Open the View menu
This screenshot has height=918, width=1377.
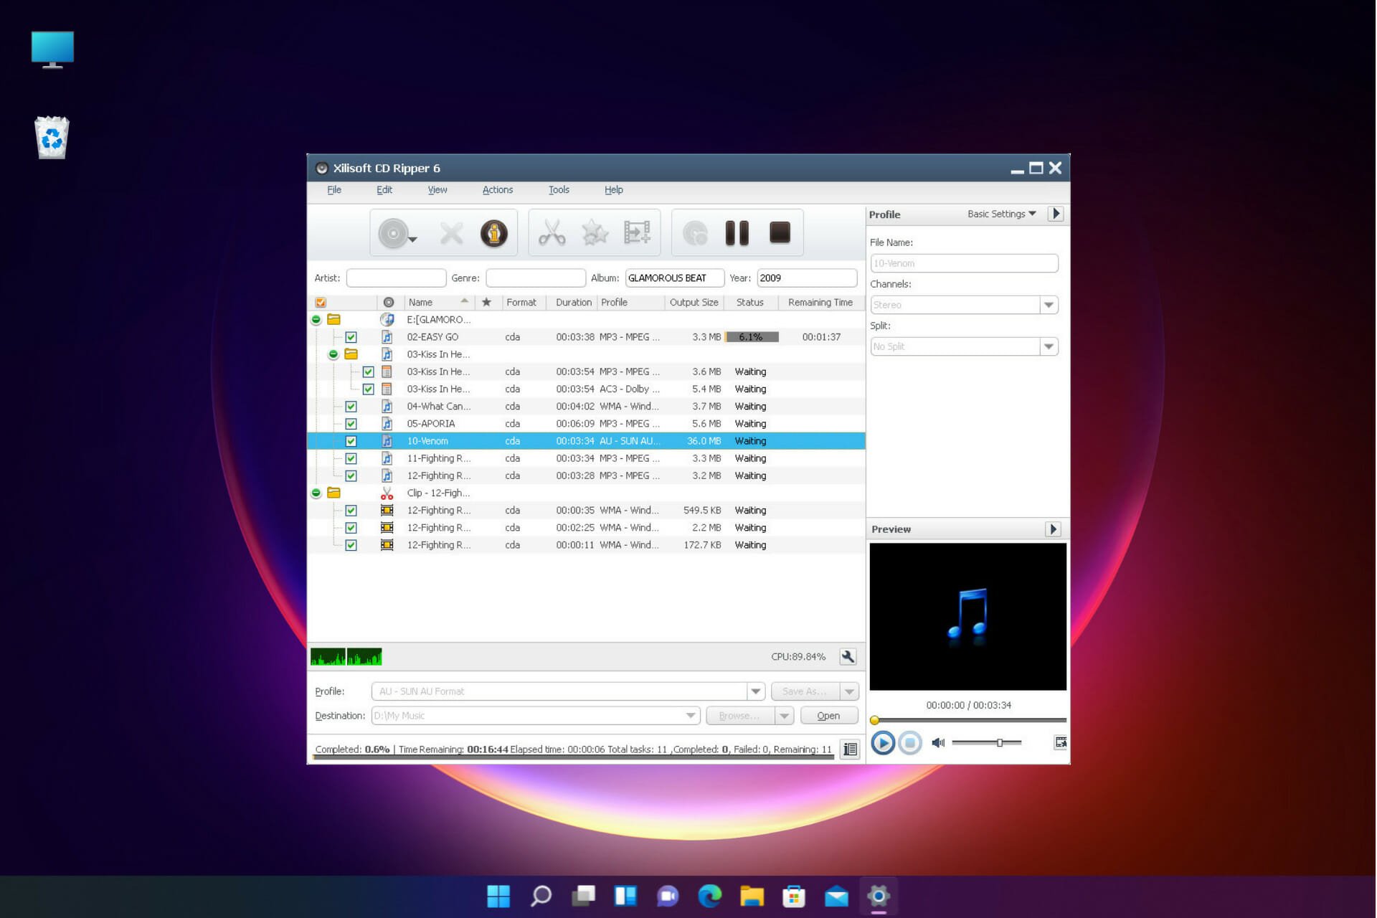[437, 190]
